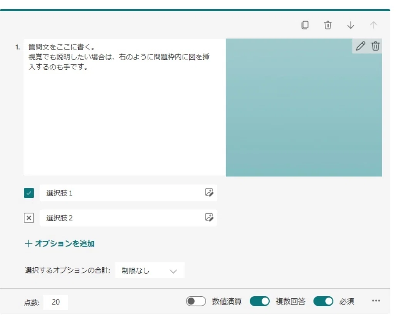
Task: Click the 必須 label text
Action: pos(347,301)
